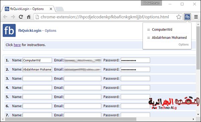Image resolution: width=201 pixels, height=122 pixels.
Task: Click the back navigation arrow
Action: [x=5, y=17]
